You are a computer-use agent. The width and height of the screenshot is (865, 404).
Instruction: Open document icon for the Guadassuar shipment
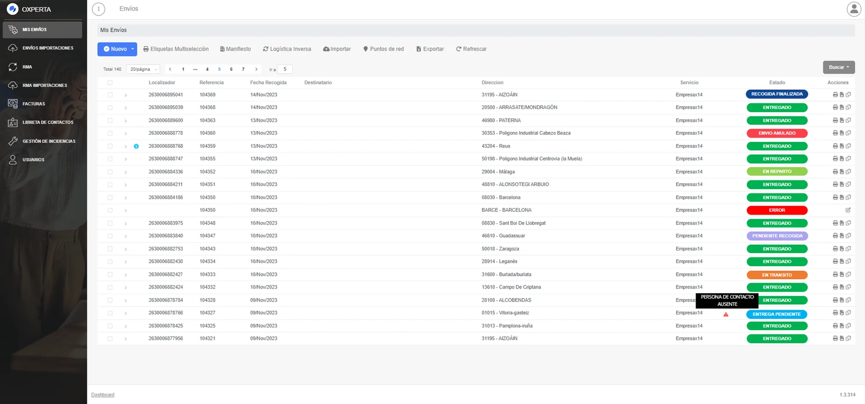tap(842, 235)
